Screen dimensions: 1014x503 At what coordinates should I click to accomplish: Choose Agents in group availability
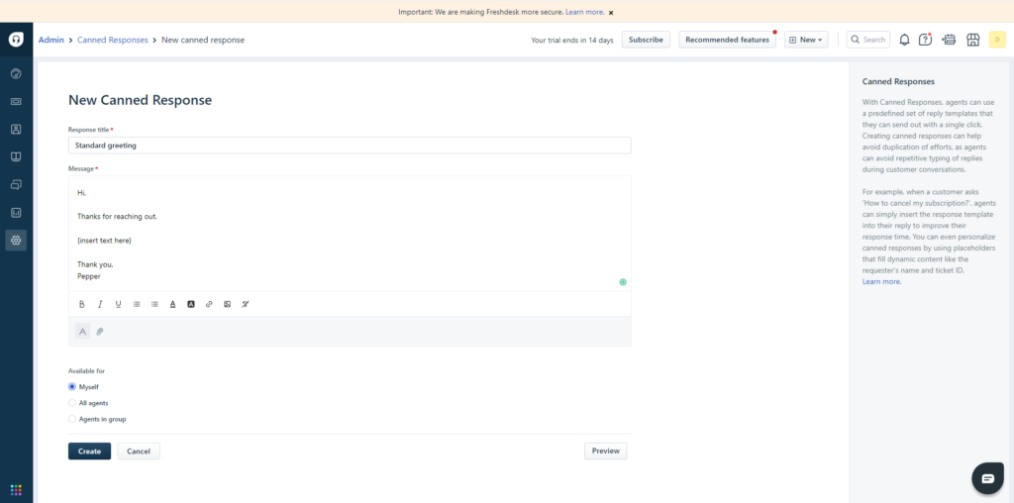(72, 419)
